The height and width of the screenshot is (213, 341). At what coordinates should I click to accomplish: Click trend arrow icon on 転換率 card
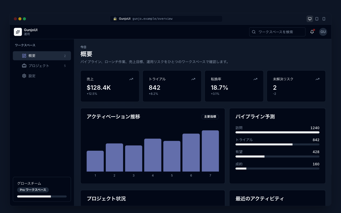[255, 79]
